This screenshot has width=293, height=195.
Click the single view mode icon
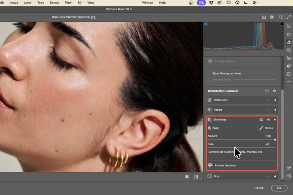pos(187,177)
